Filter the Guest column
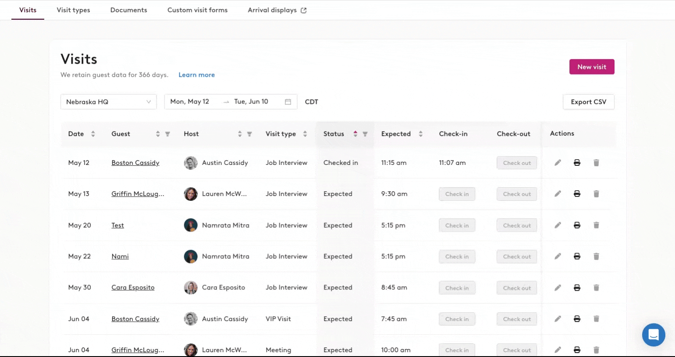This screenshot has width=675, height=357. 167,134
